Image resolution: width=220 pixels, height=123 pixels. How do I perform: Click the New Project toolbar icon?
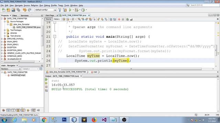pyautogui.click(x=8, y=10)
